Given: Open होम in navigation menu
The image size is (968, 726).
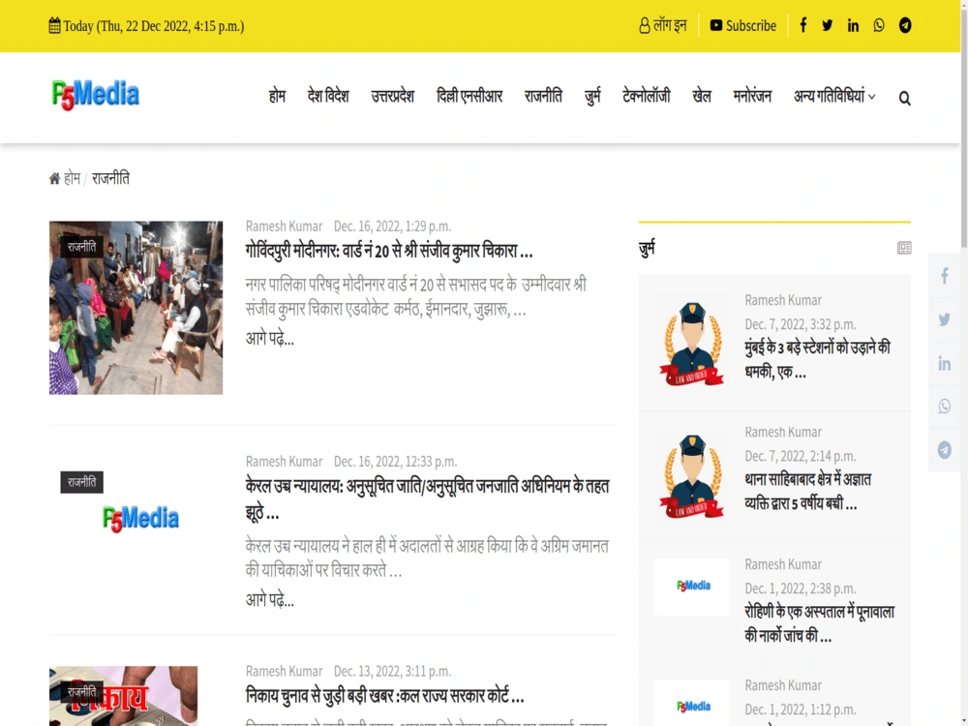Looking at the screenshot, I should coord(277,96).
